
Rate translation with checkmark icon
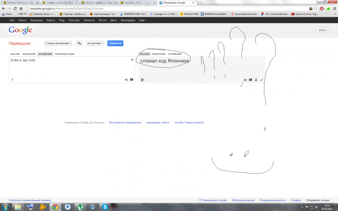262,80
